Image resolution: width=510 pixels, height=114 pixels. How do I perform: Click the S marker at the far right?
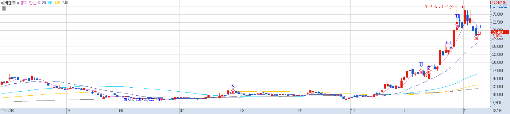click(478, 27)
